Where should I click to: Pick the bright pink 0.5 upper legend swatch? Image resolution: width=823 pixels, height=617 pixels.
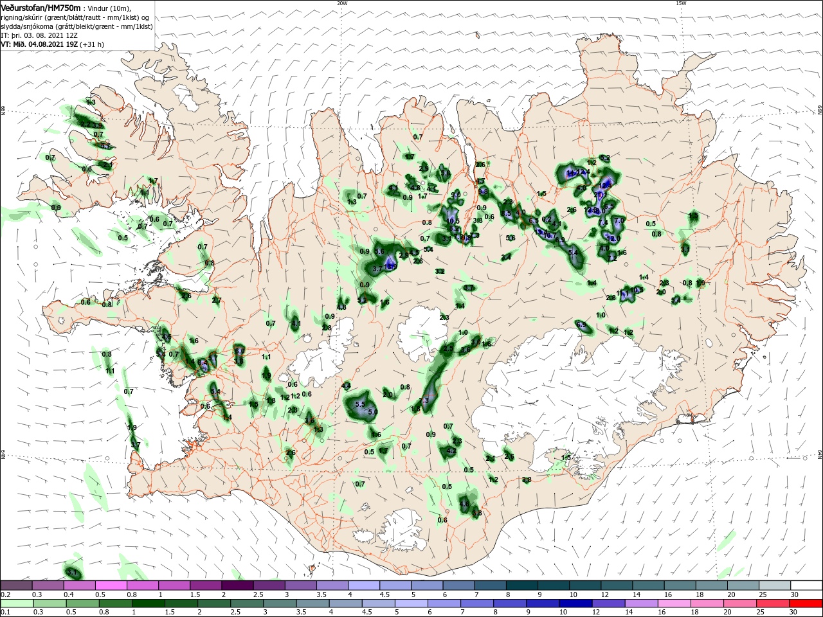[111, 586]
